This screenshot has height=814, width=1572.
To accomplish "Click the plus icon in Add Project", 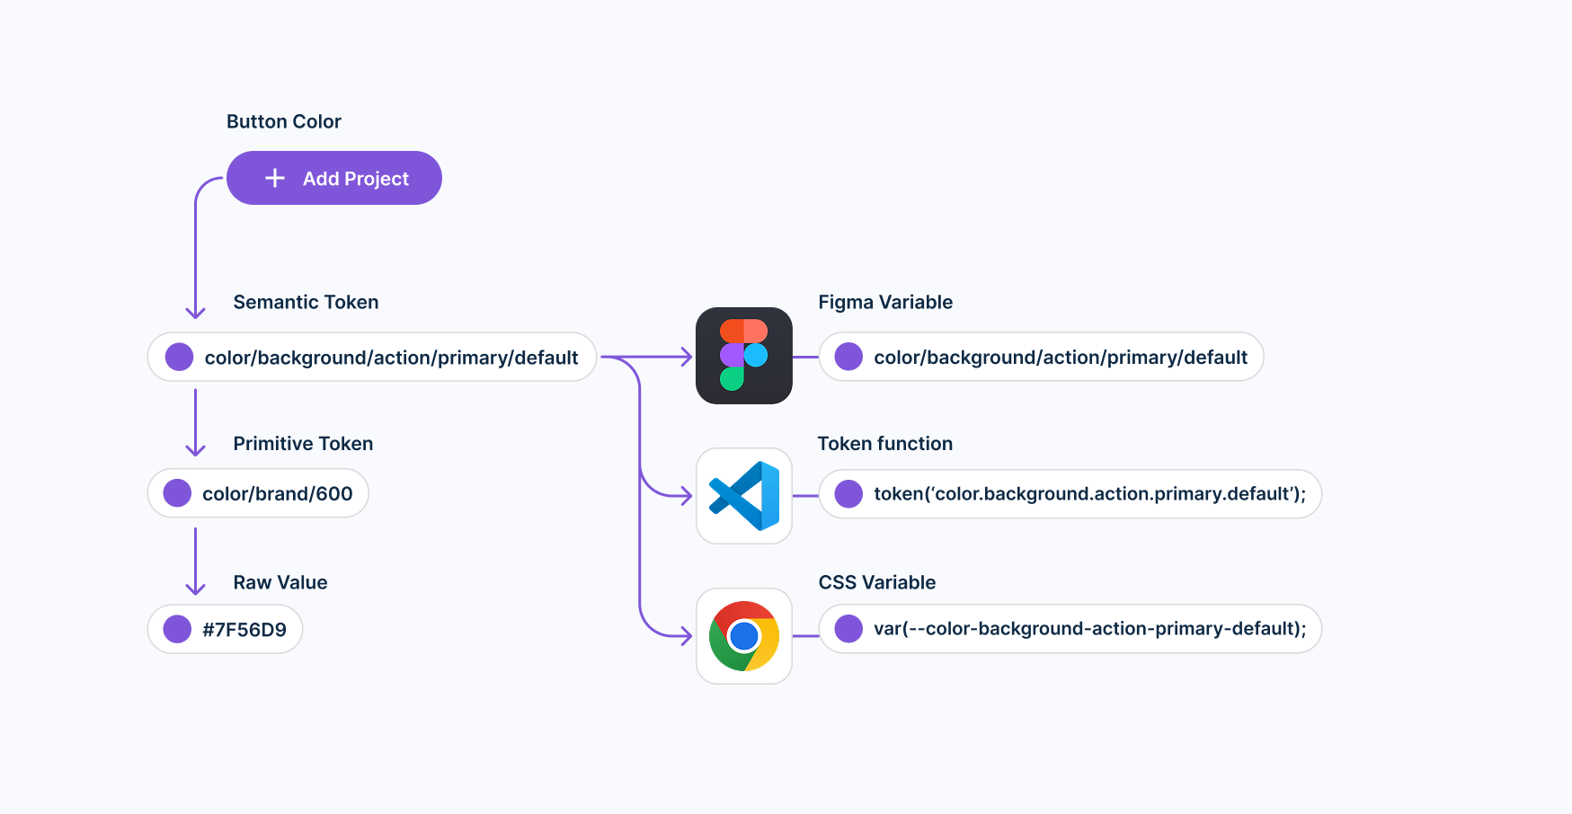I will 275,178.
